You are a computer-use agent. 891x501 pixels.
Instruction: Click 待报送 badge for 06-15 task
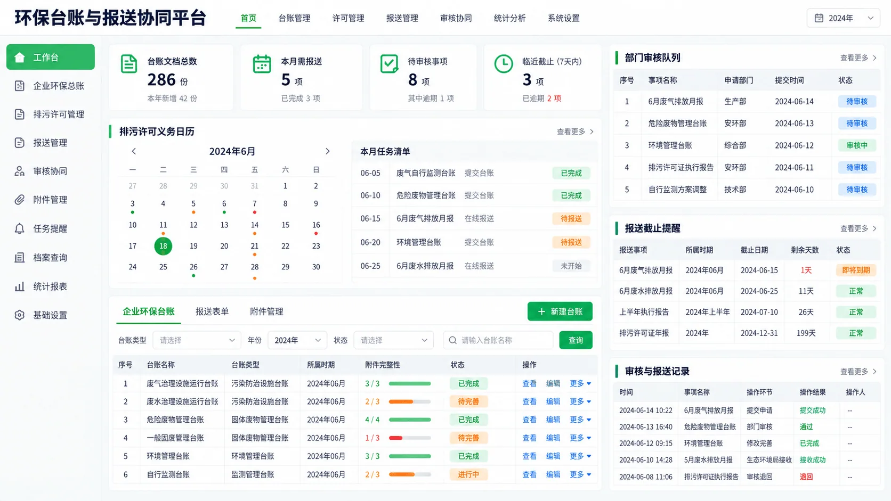tap(571, 219)
